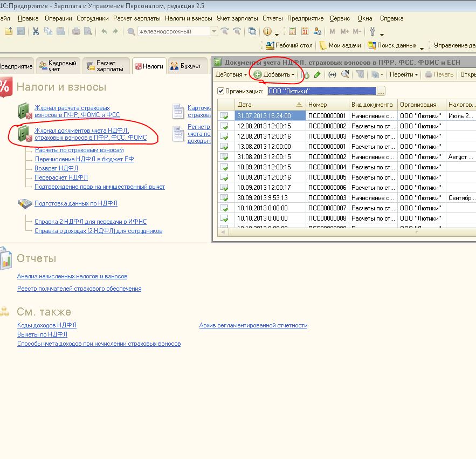Viewport: 476px width, 459px height.
Task: Open the calculator icon in main toolbar
Action: (x=292, y=31)
